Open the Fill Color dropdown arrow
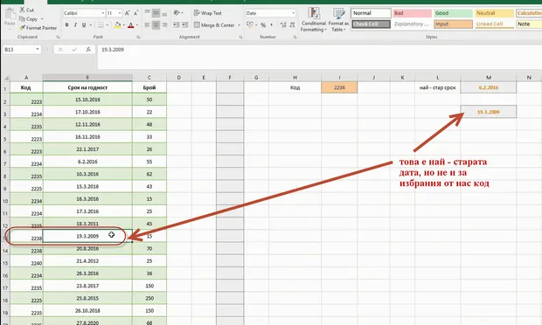This screenshot has height=325, width=542. coord(124,24)
